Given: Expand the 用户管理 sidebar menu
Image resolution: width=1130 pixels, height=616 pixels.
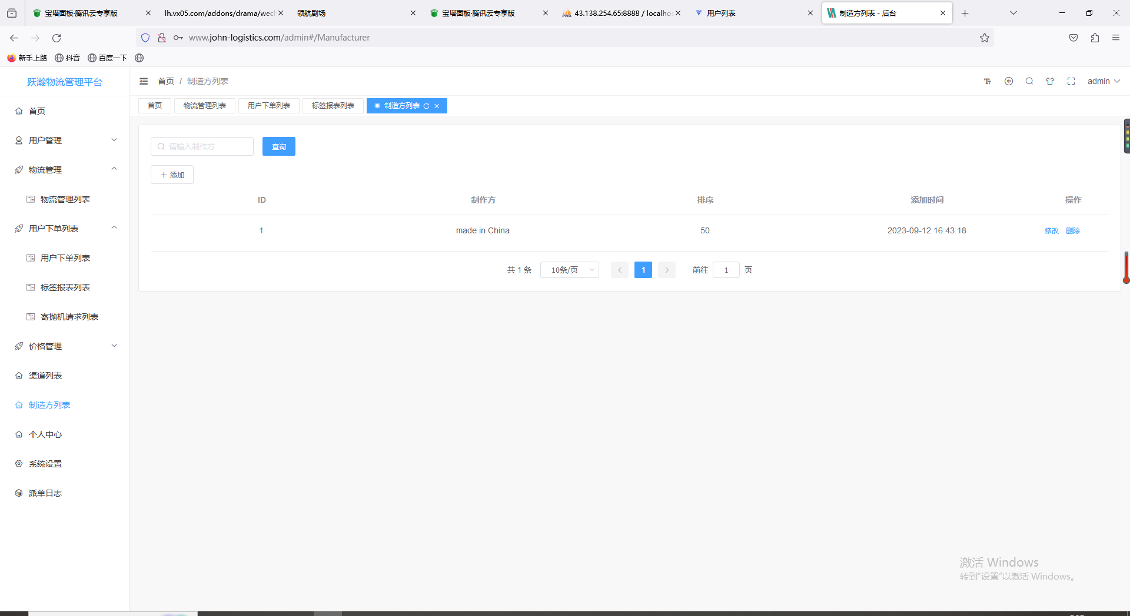Looking at the screenshot, I should click(65, 140).
